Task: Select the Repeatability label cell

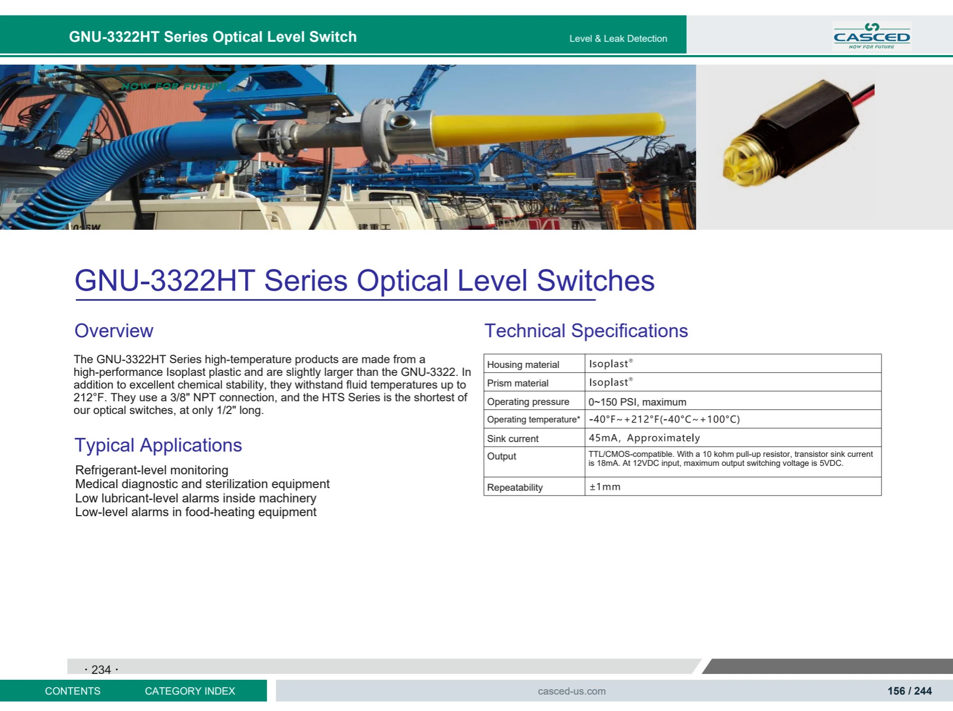Action: click(534, 487)
